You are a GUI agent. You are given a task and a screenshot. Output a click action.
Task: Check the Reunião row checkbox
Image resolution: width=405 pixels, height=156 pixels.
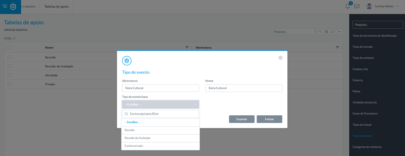[x=9, y=57]
